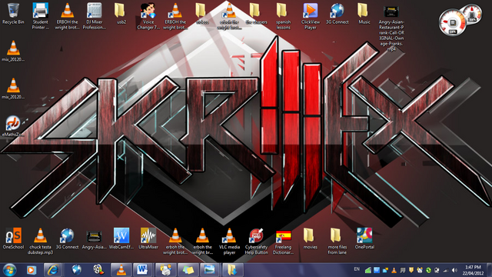The image size is (492, 277).
Task: Open the Student Printer desktop icon
Action: coord(40,16)
